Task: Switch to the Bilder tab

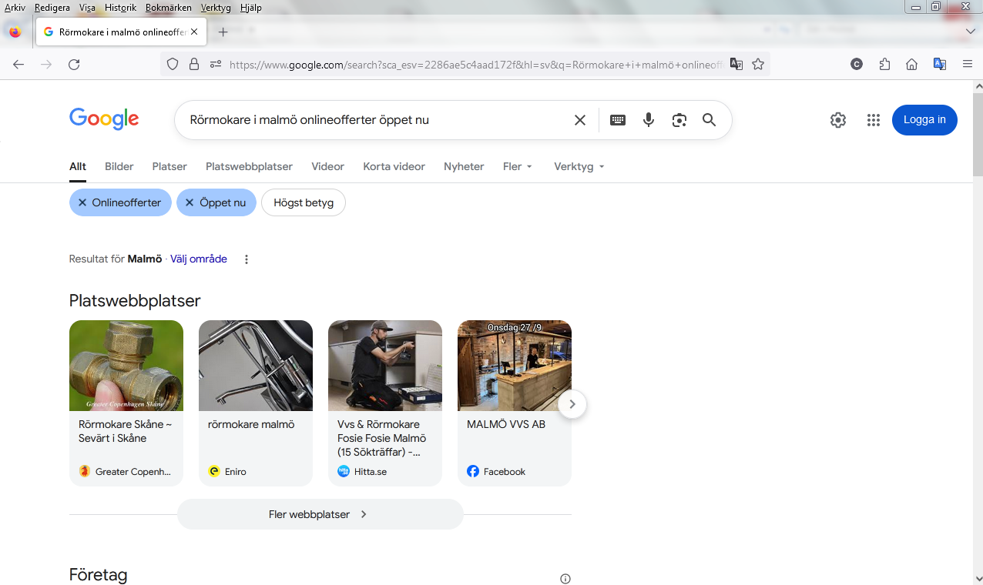Action: coord(119,166)
